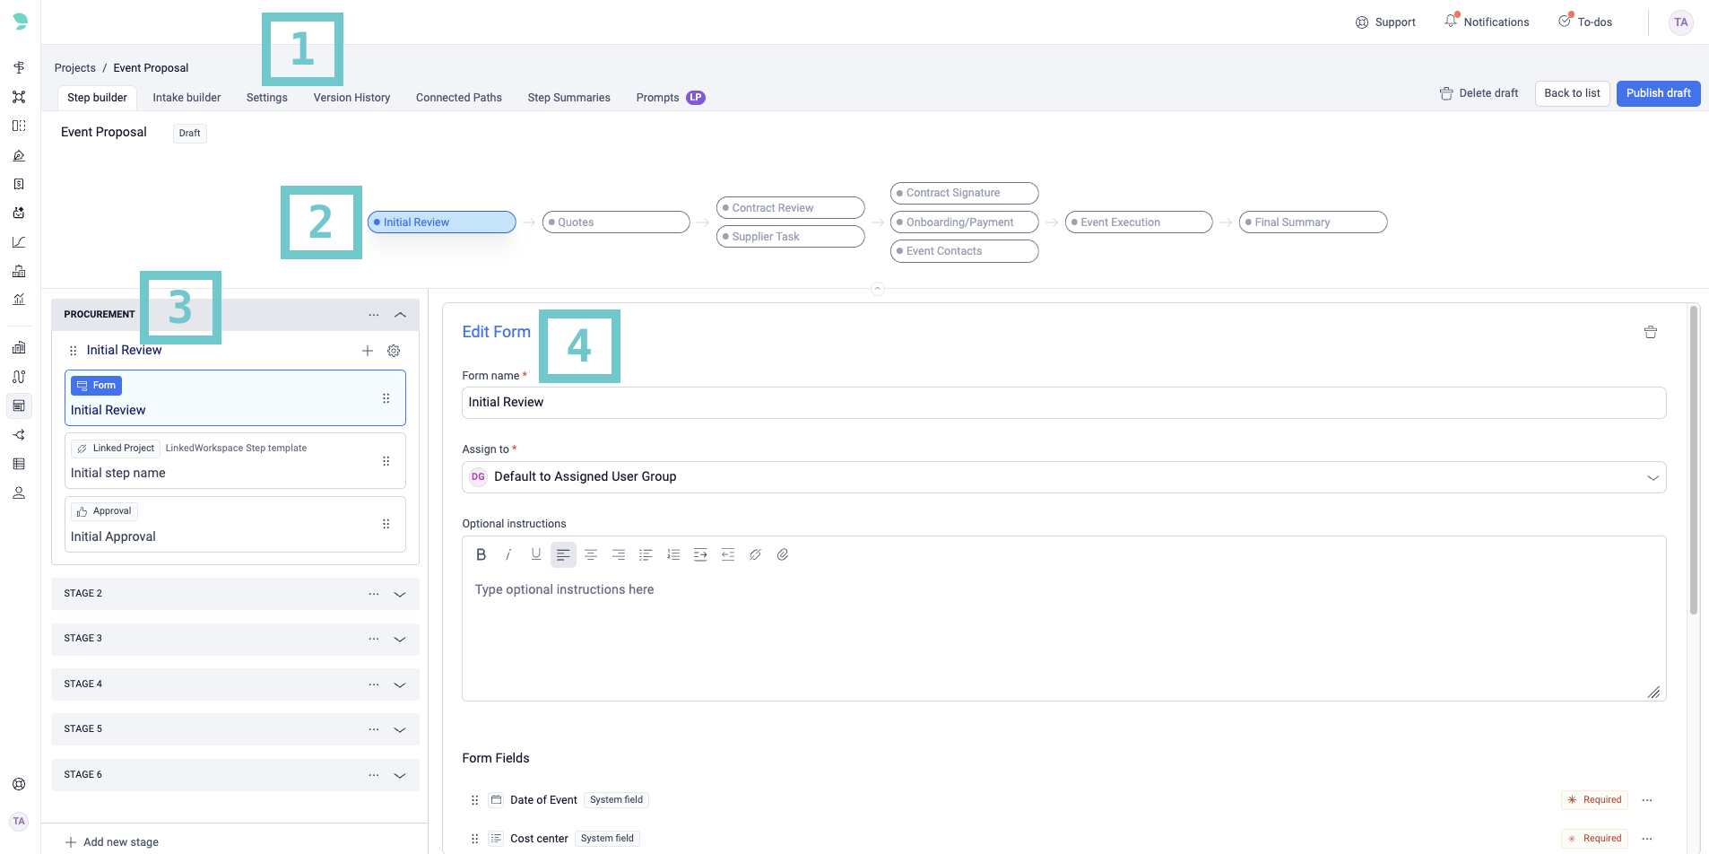This screenshot has width=1709, height=854.
Task: Open Initial Review step settings gear
Action: 394,351
